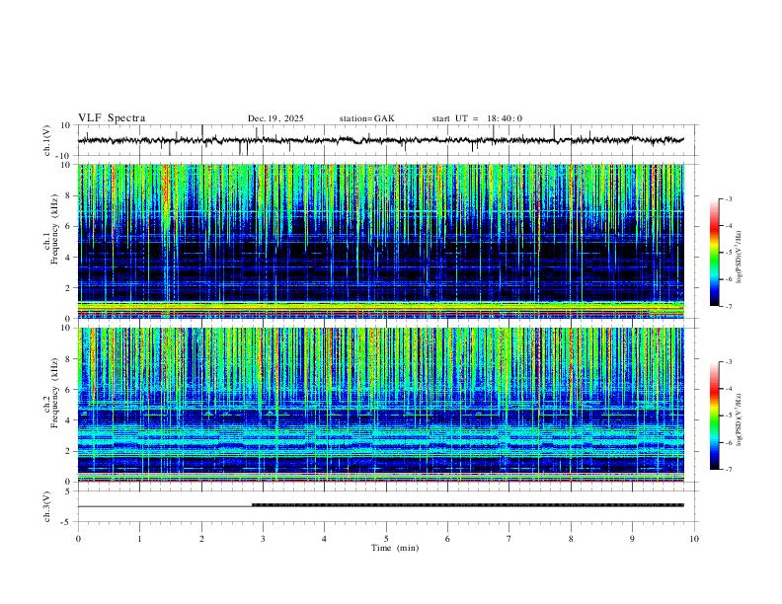Click the thick black ch.3 signal bar
This screenshot has width=782, height=604.
click(468, 505)
